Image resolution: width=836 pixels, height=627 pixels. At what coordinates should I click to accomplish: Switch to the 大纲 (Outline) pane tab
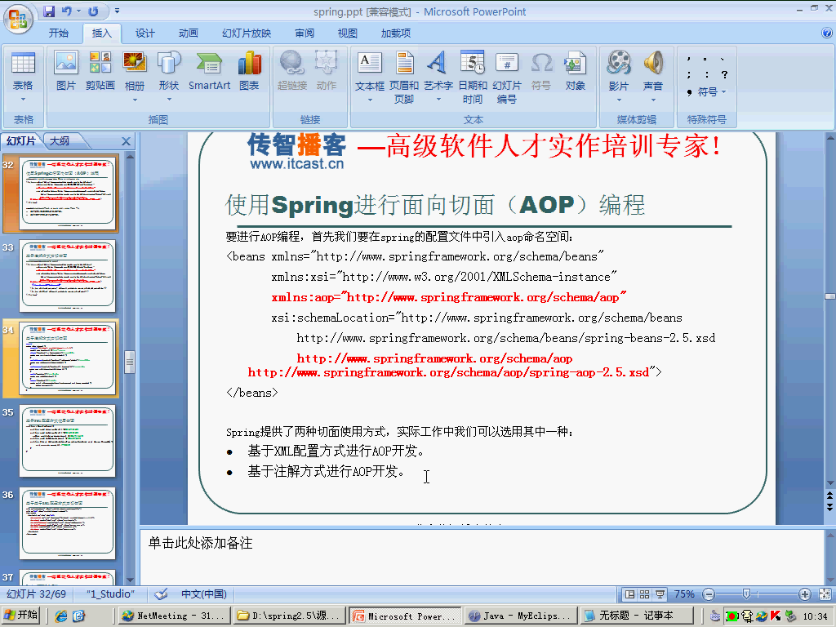click(x=60, y=140)
